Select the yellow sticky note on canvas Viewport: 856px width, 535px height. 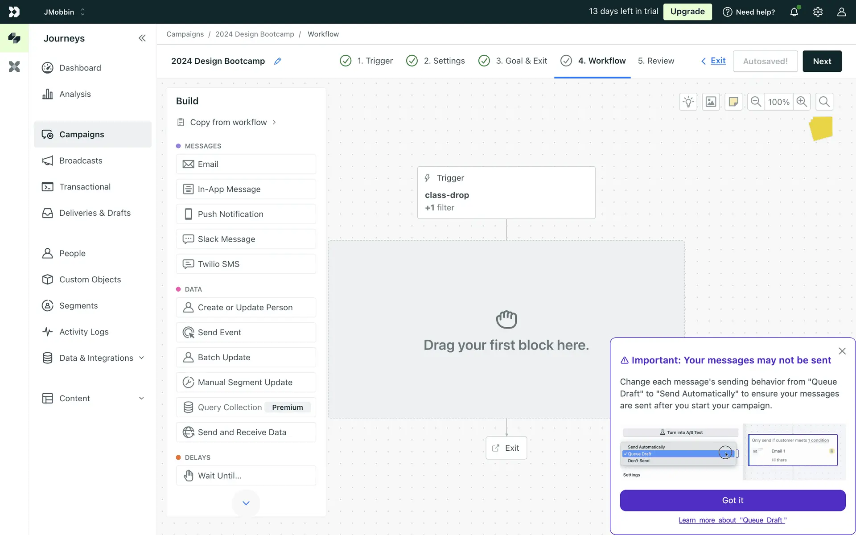tap(821, 128)
